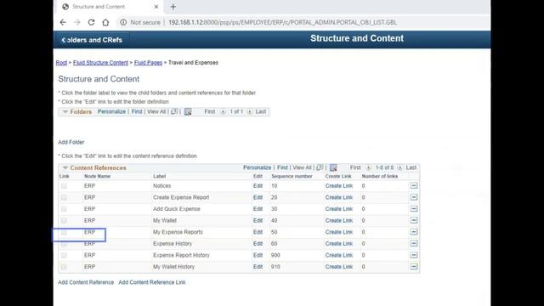Delete My Wallet History row minus icon

point(414,266)
